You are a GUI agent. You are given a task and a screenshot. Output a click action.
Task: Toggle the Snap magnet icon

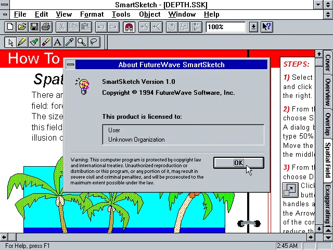click(129, 27)
